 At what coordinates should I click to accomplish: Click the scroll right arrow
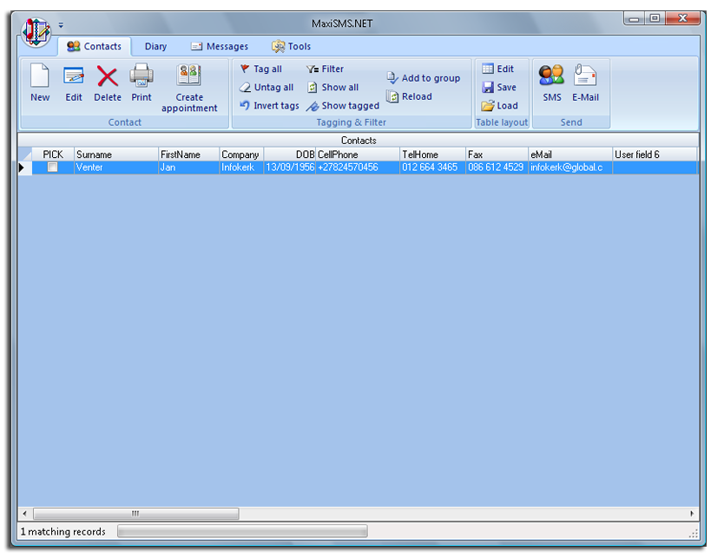pyautogui.click(x=692, y=513)
